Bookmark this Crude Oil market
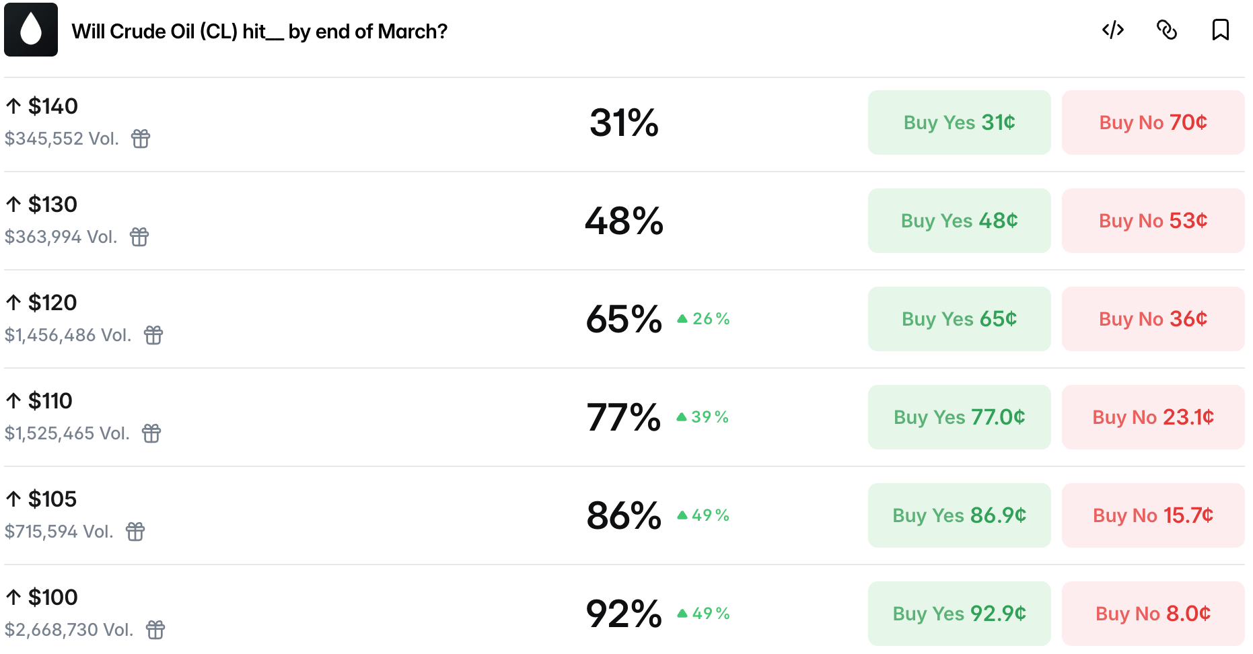This screenshot has height=654, width=1253. coord(1220,30)
